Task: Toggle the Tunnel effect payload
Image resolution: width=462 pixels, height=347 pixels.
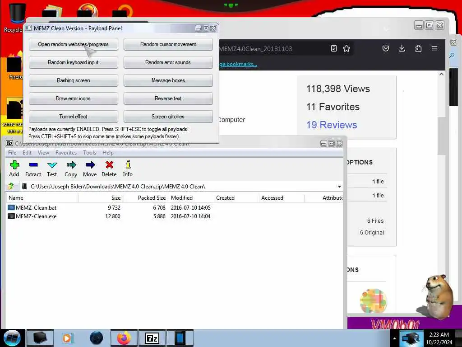Action: [74, 117]
